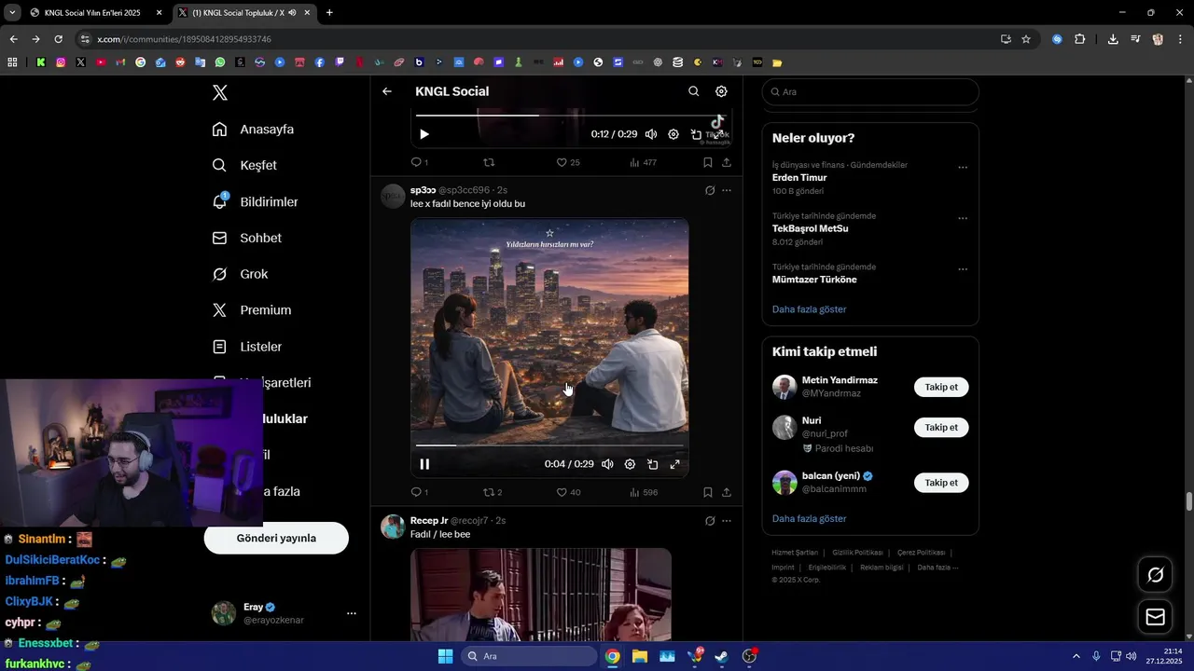Screen dimensions: 1194x671
Task: Go to Anasayfa in the sidebar
Action: click(254, 130)
